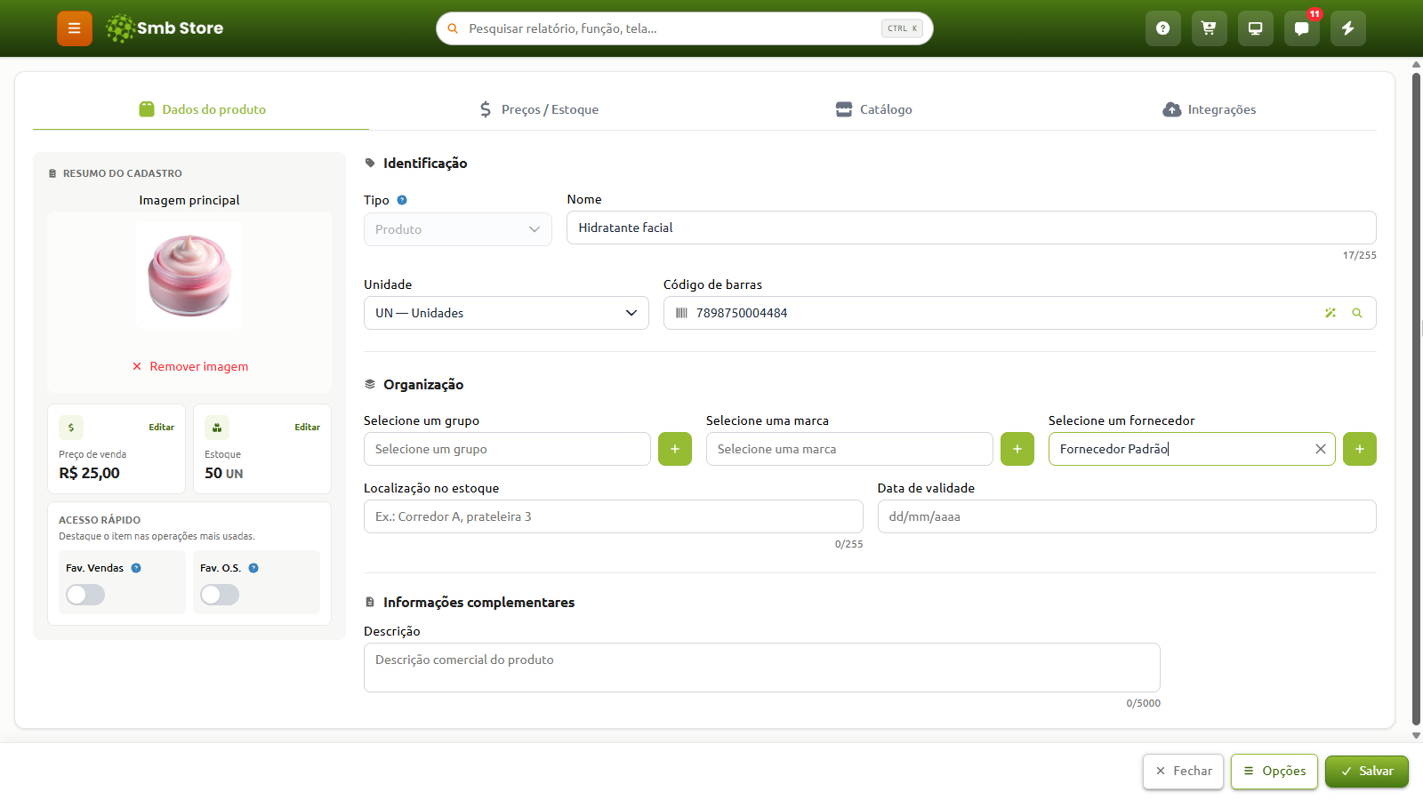Image resolution: width=1423 pixels, height=800 pixels.
Task: Open the orange hamburger menu
Action: (x=75, y=28)
